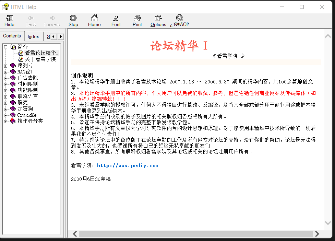Expand the 广告去除 tree node
The image size is (335, 241).
click(x=6, y=78)
